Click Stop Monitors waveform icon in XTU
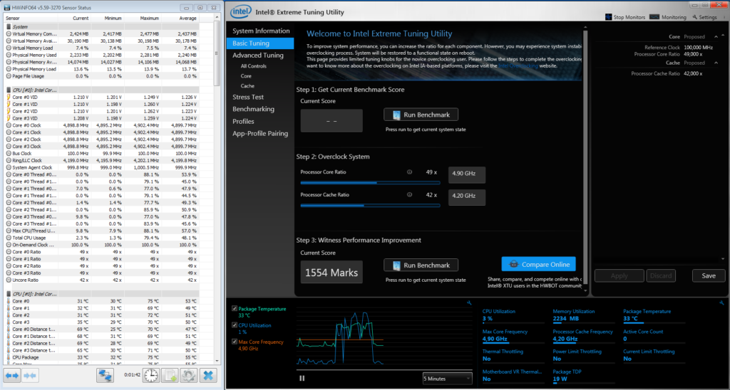 click(609, 17)
